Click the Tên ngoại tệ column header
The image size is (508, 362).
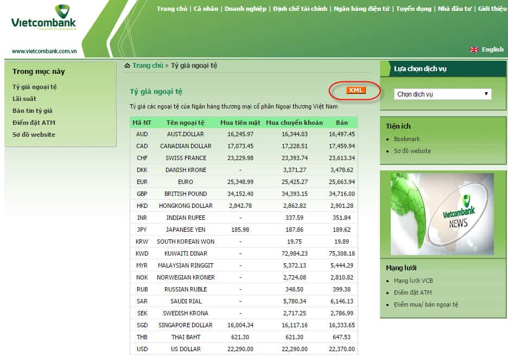pyautogui.click(x=185, y=123)
